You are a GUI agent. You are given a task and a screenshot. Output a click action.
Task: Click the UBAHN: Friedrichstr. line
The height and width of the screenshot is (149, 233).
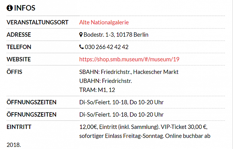(106, 81)
